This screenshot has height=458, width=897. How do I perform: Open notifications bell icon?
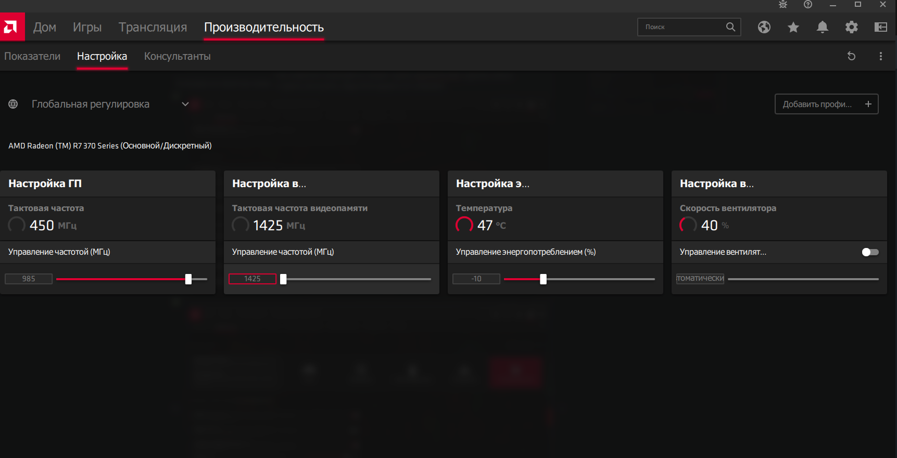(x=823, y=27)
